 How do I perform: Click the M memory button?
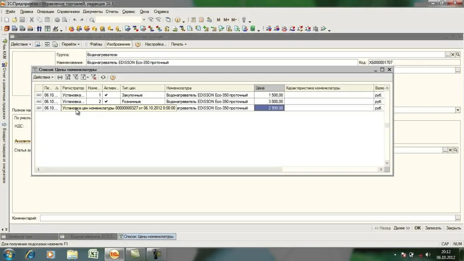(x=218, y=20)
